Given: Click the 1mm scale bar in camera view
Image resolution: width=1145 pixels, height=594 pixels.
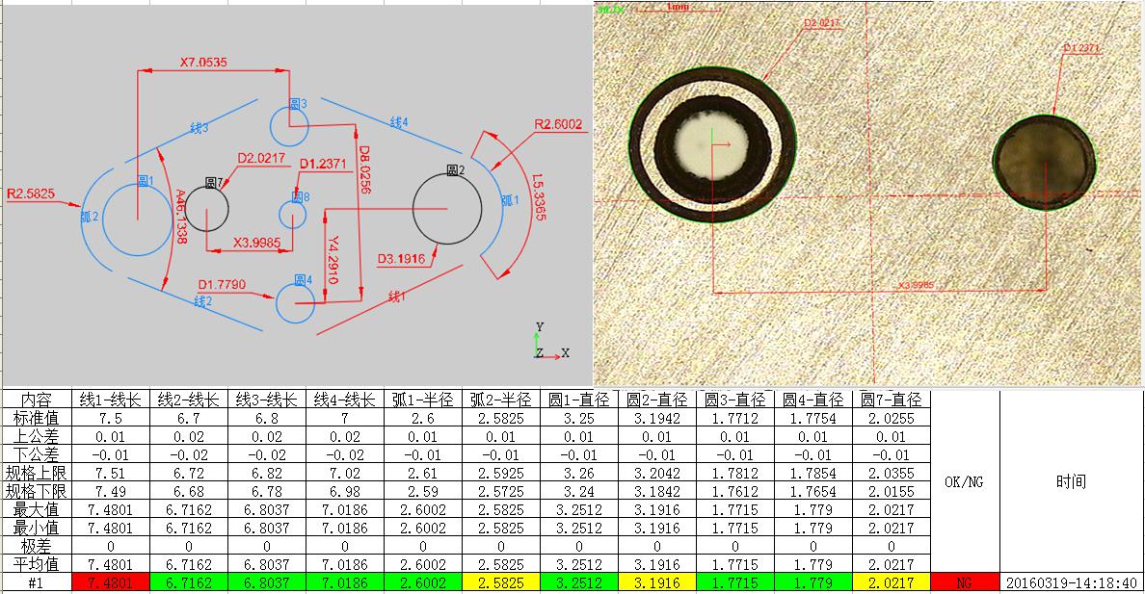Looking at the screenshot, I should tap(677, 8).
